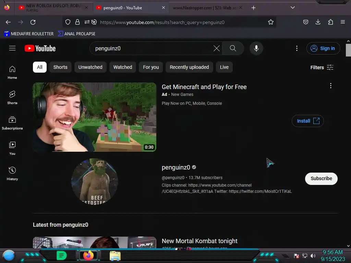Click the magnifier search button

pos(233,48)
